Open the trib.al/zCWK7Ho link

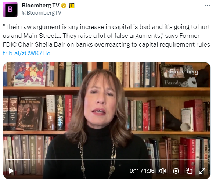coord(26,53)
